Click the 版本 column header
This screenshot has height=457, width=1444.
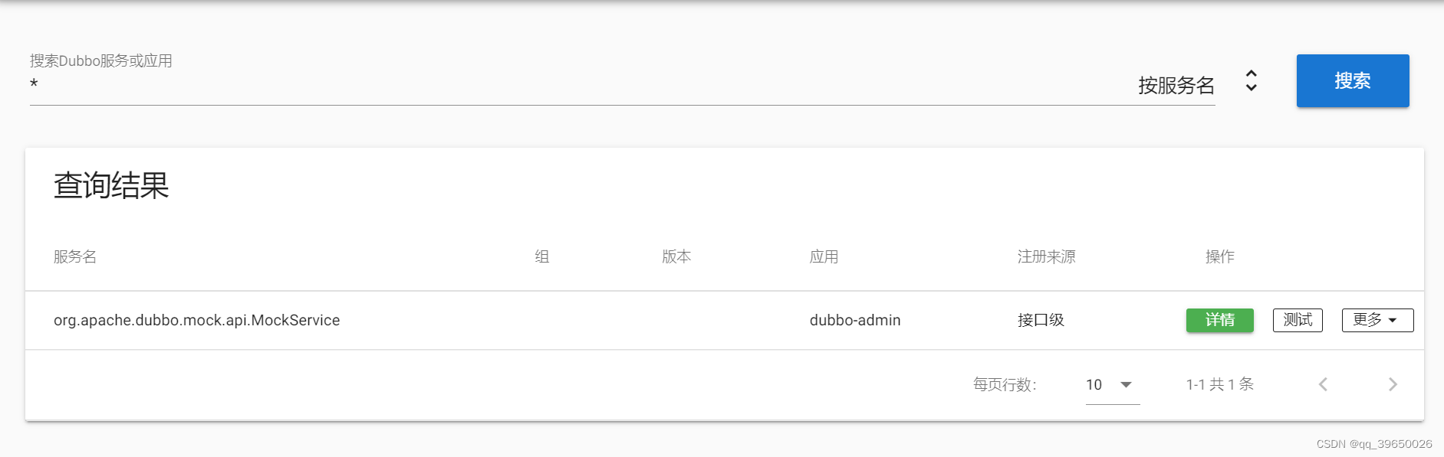(x=677, y=256)
